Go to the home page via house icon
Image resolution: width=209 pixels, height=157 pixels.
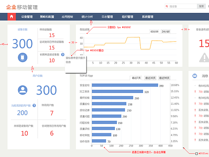click(x=12, y=17)
